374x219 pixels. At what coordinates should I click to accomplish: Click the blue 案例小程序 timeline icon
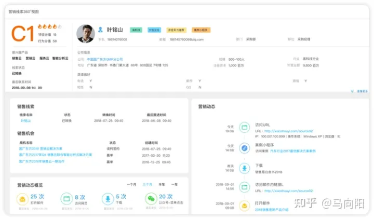[x=245, y=148]
